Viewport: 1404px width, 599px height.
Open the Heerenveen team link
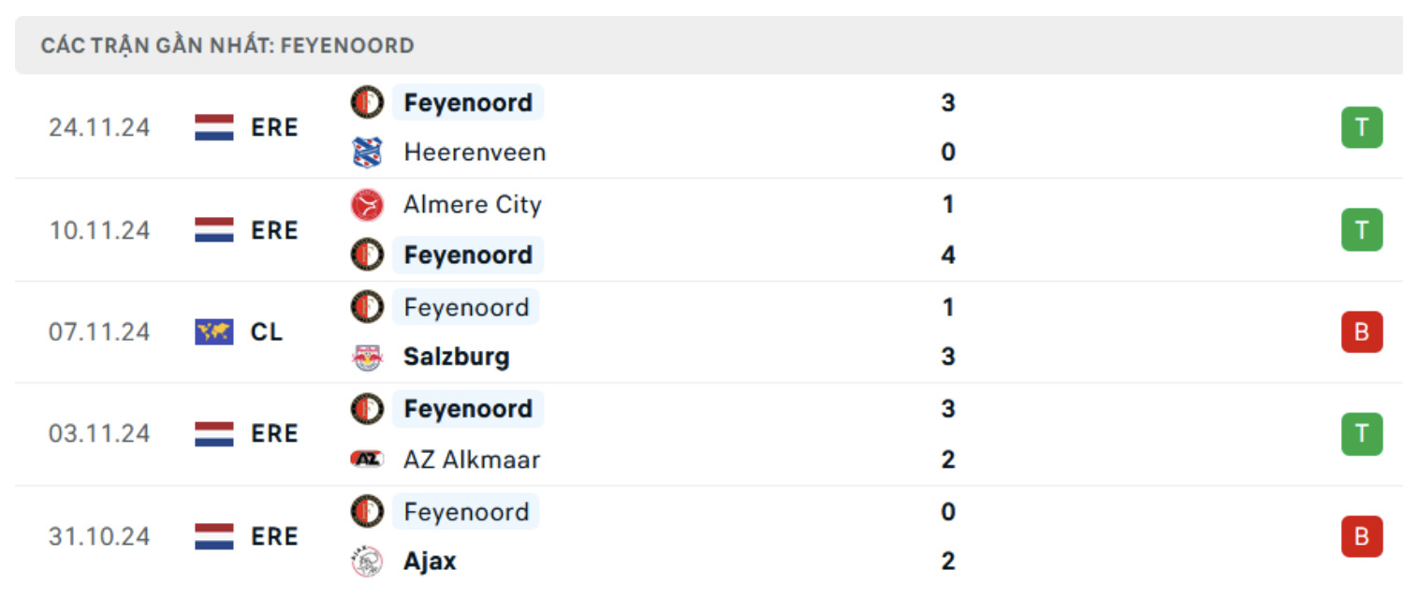[x=475, y=152]
